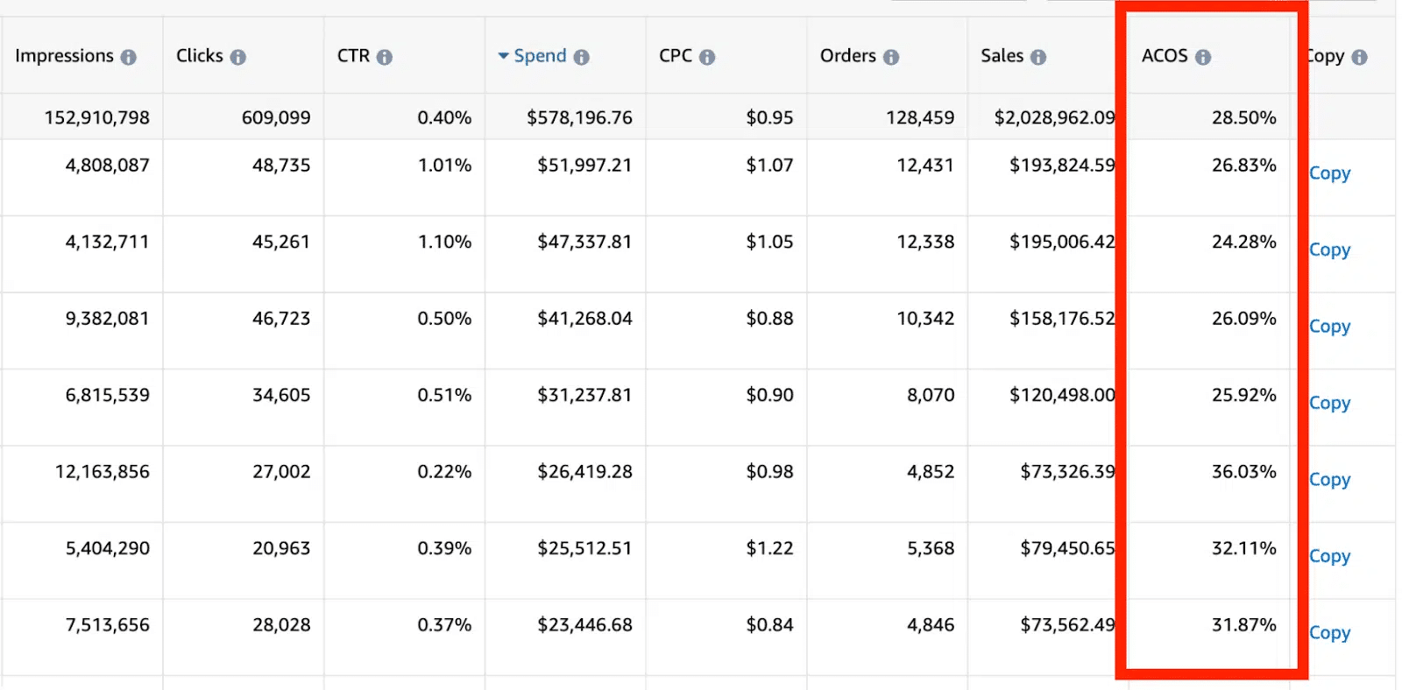Click Copy link in the 24.28% ACOS row
The width and height of the screenshot is (1402, 690).
pyautogui.click(x=1329, y=250)
